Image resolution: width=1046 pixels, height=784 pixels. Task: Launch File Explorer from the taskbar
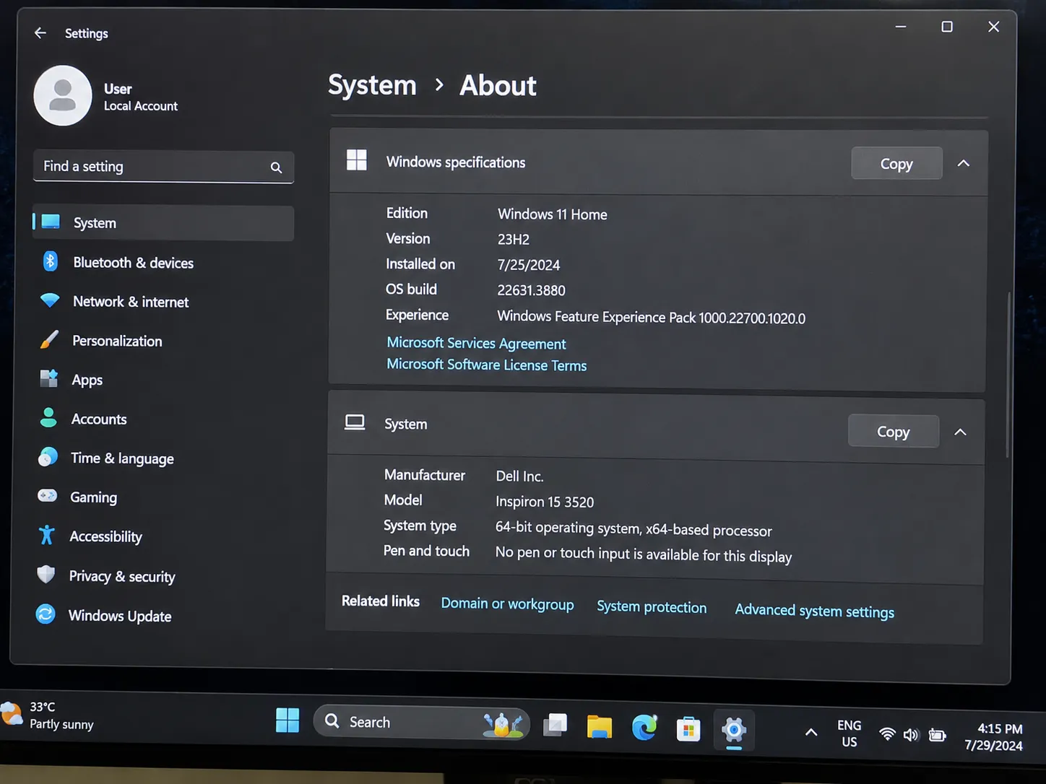click(x=600, y=726)
